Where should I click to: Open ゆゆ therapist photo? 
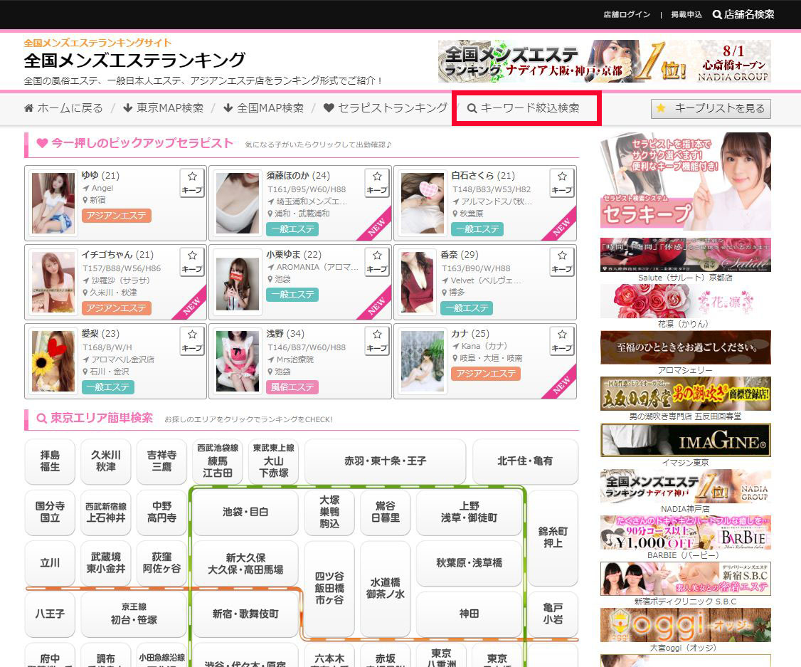click(53, 203)
